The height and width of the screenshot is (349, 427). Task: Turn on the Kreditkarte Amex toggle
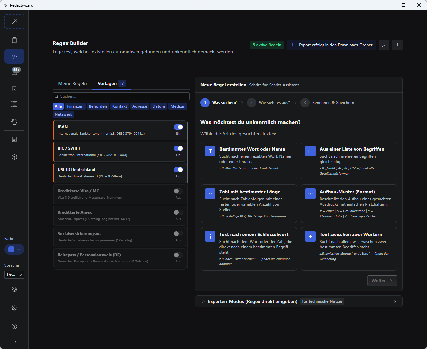(x=178, y=212)
